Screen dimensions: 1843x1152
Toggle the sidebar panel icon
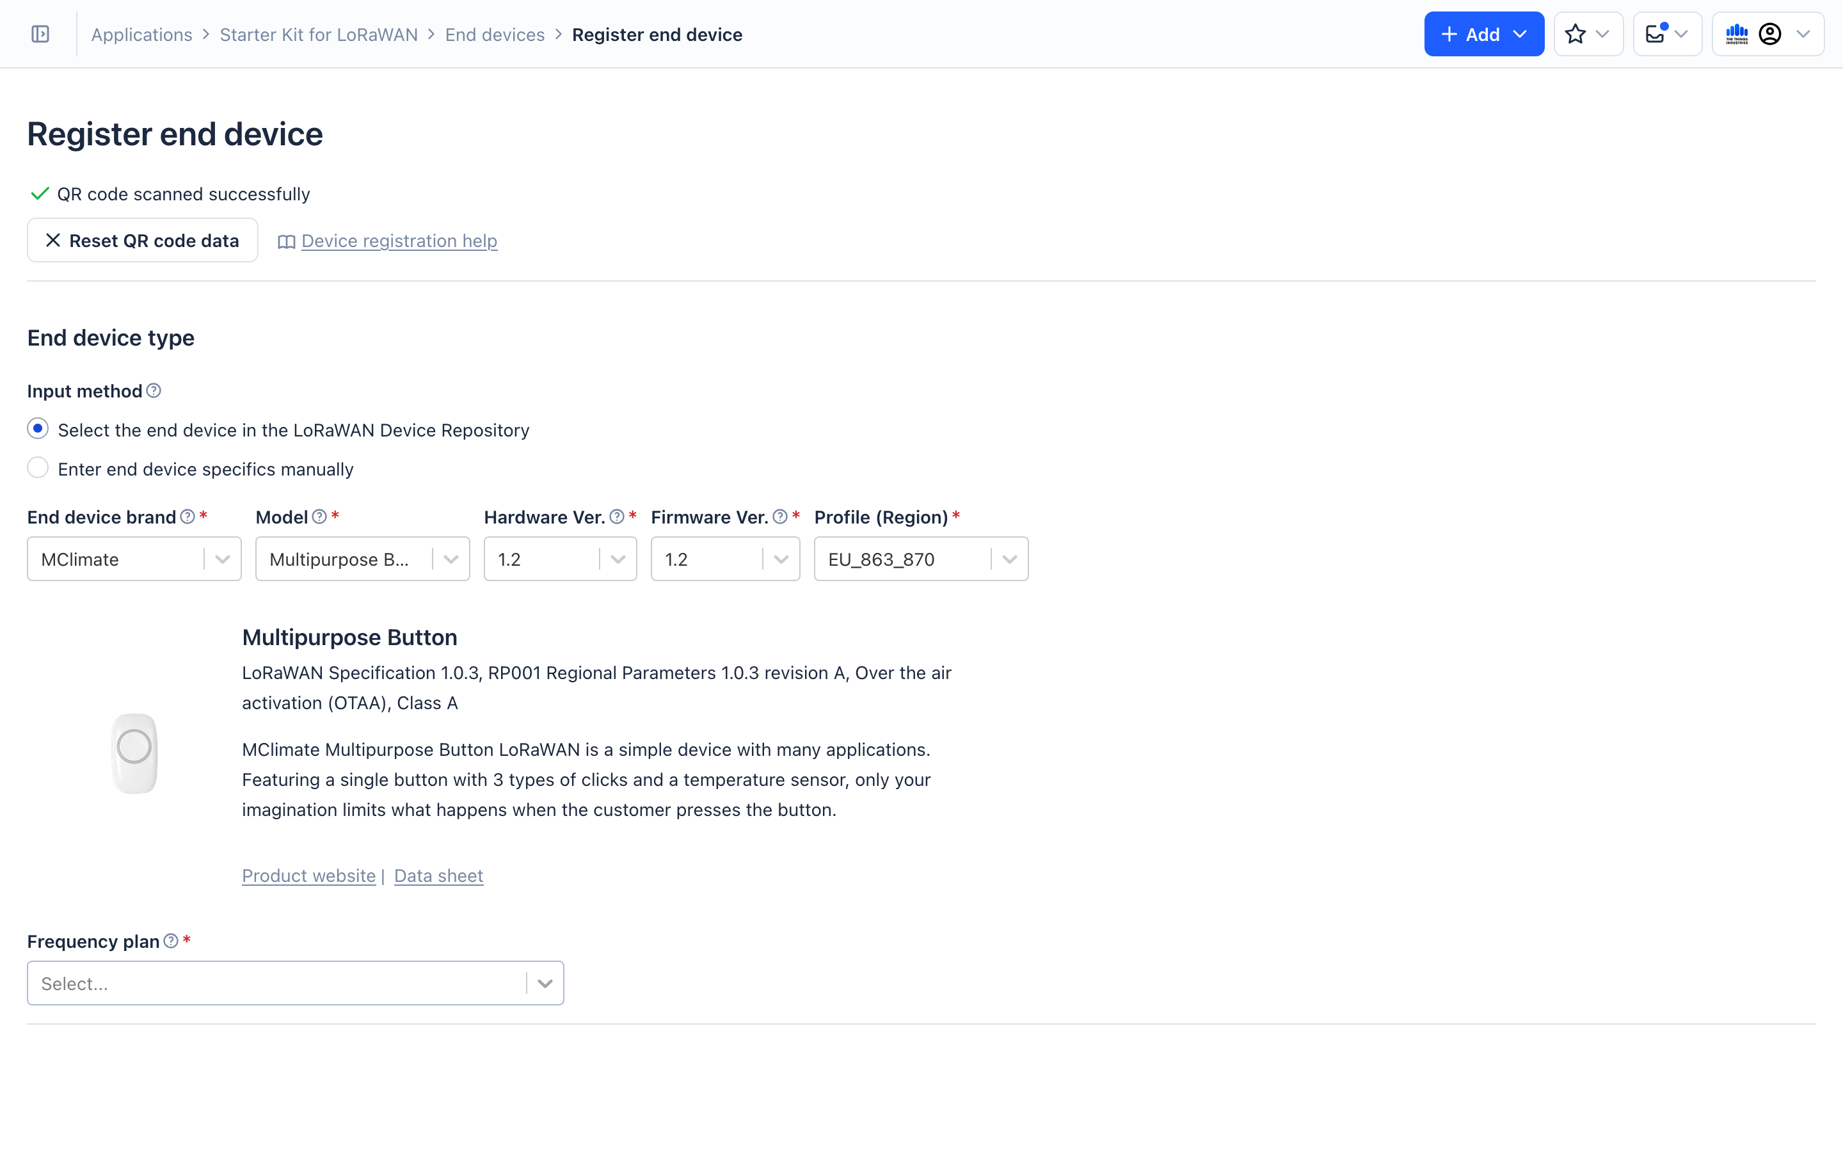click(40, 35)
